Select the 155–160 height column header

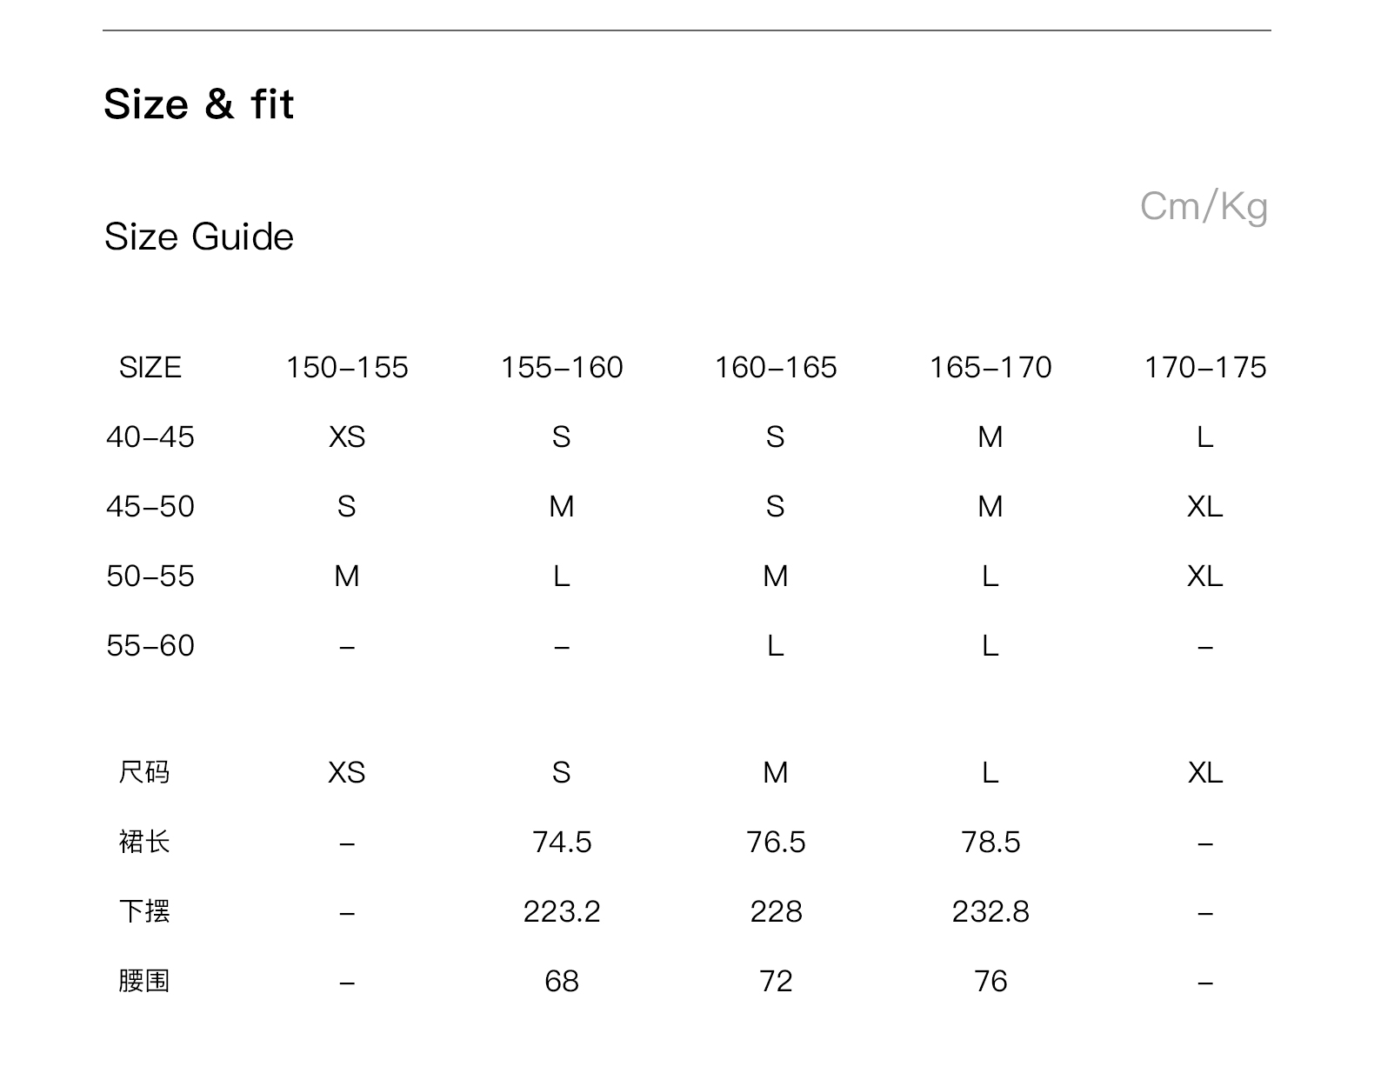click(562, 368)
